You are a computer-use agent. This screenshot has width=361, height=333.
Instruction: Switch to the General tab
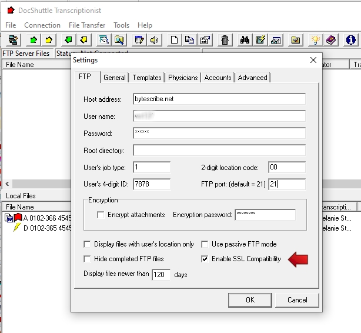[115, 78]
